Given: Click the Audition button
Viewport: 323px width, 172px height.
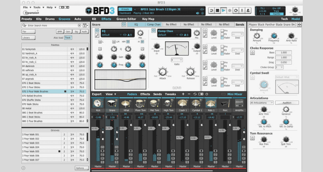Looking at the screenshot, I should click(287, 103).
